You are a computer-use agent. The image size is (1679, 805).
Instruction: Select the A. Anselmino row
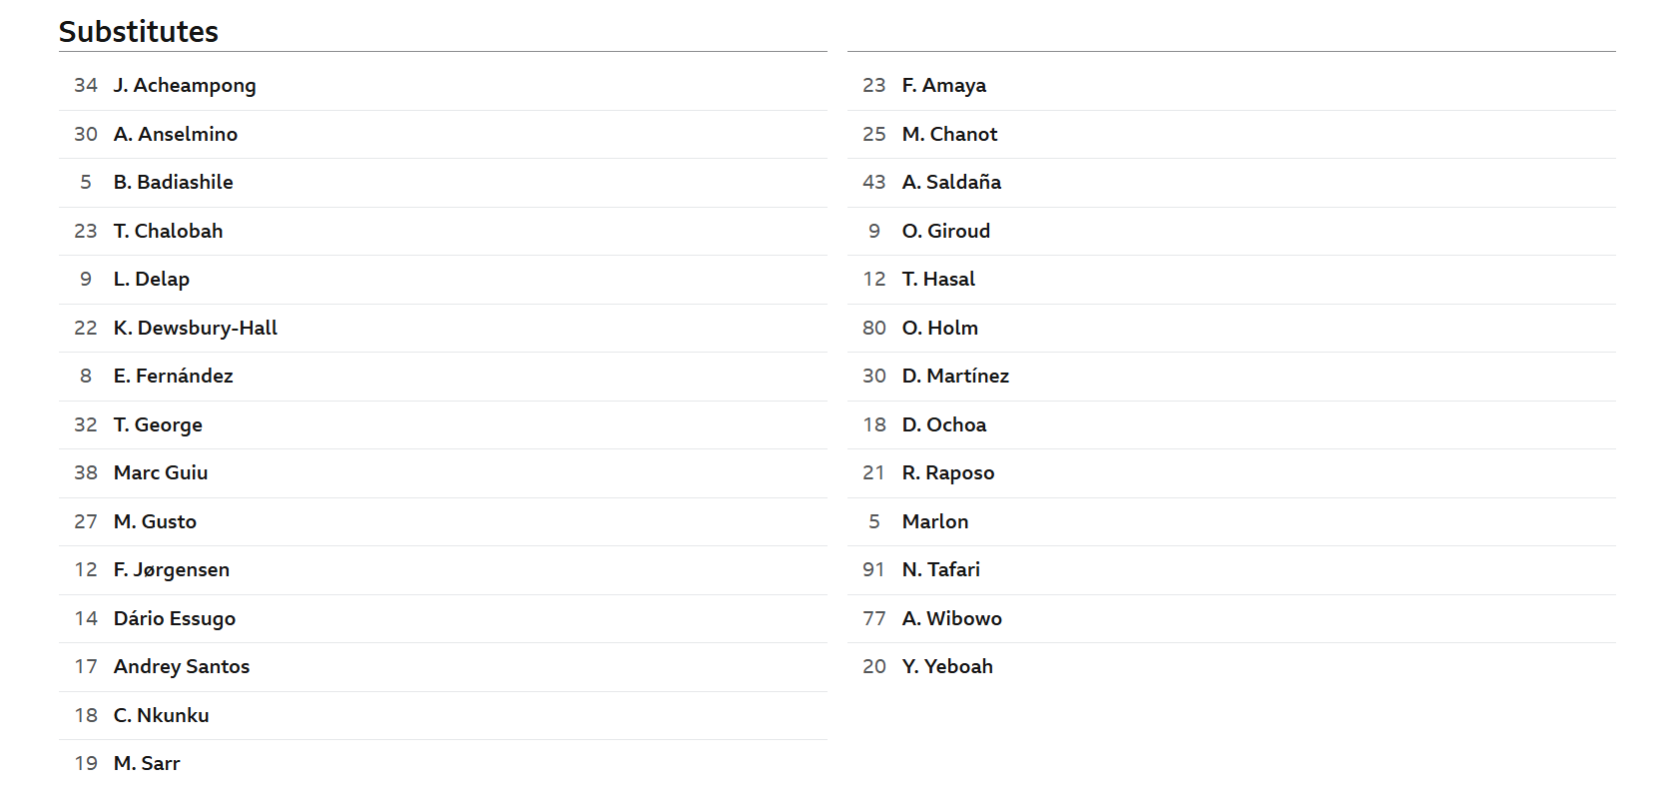[442, 134]
